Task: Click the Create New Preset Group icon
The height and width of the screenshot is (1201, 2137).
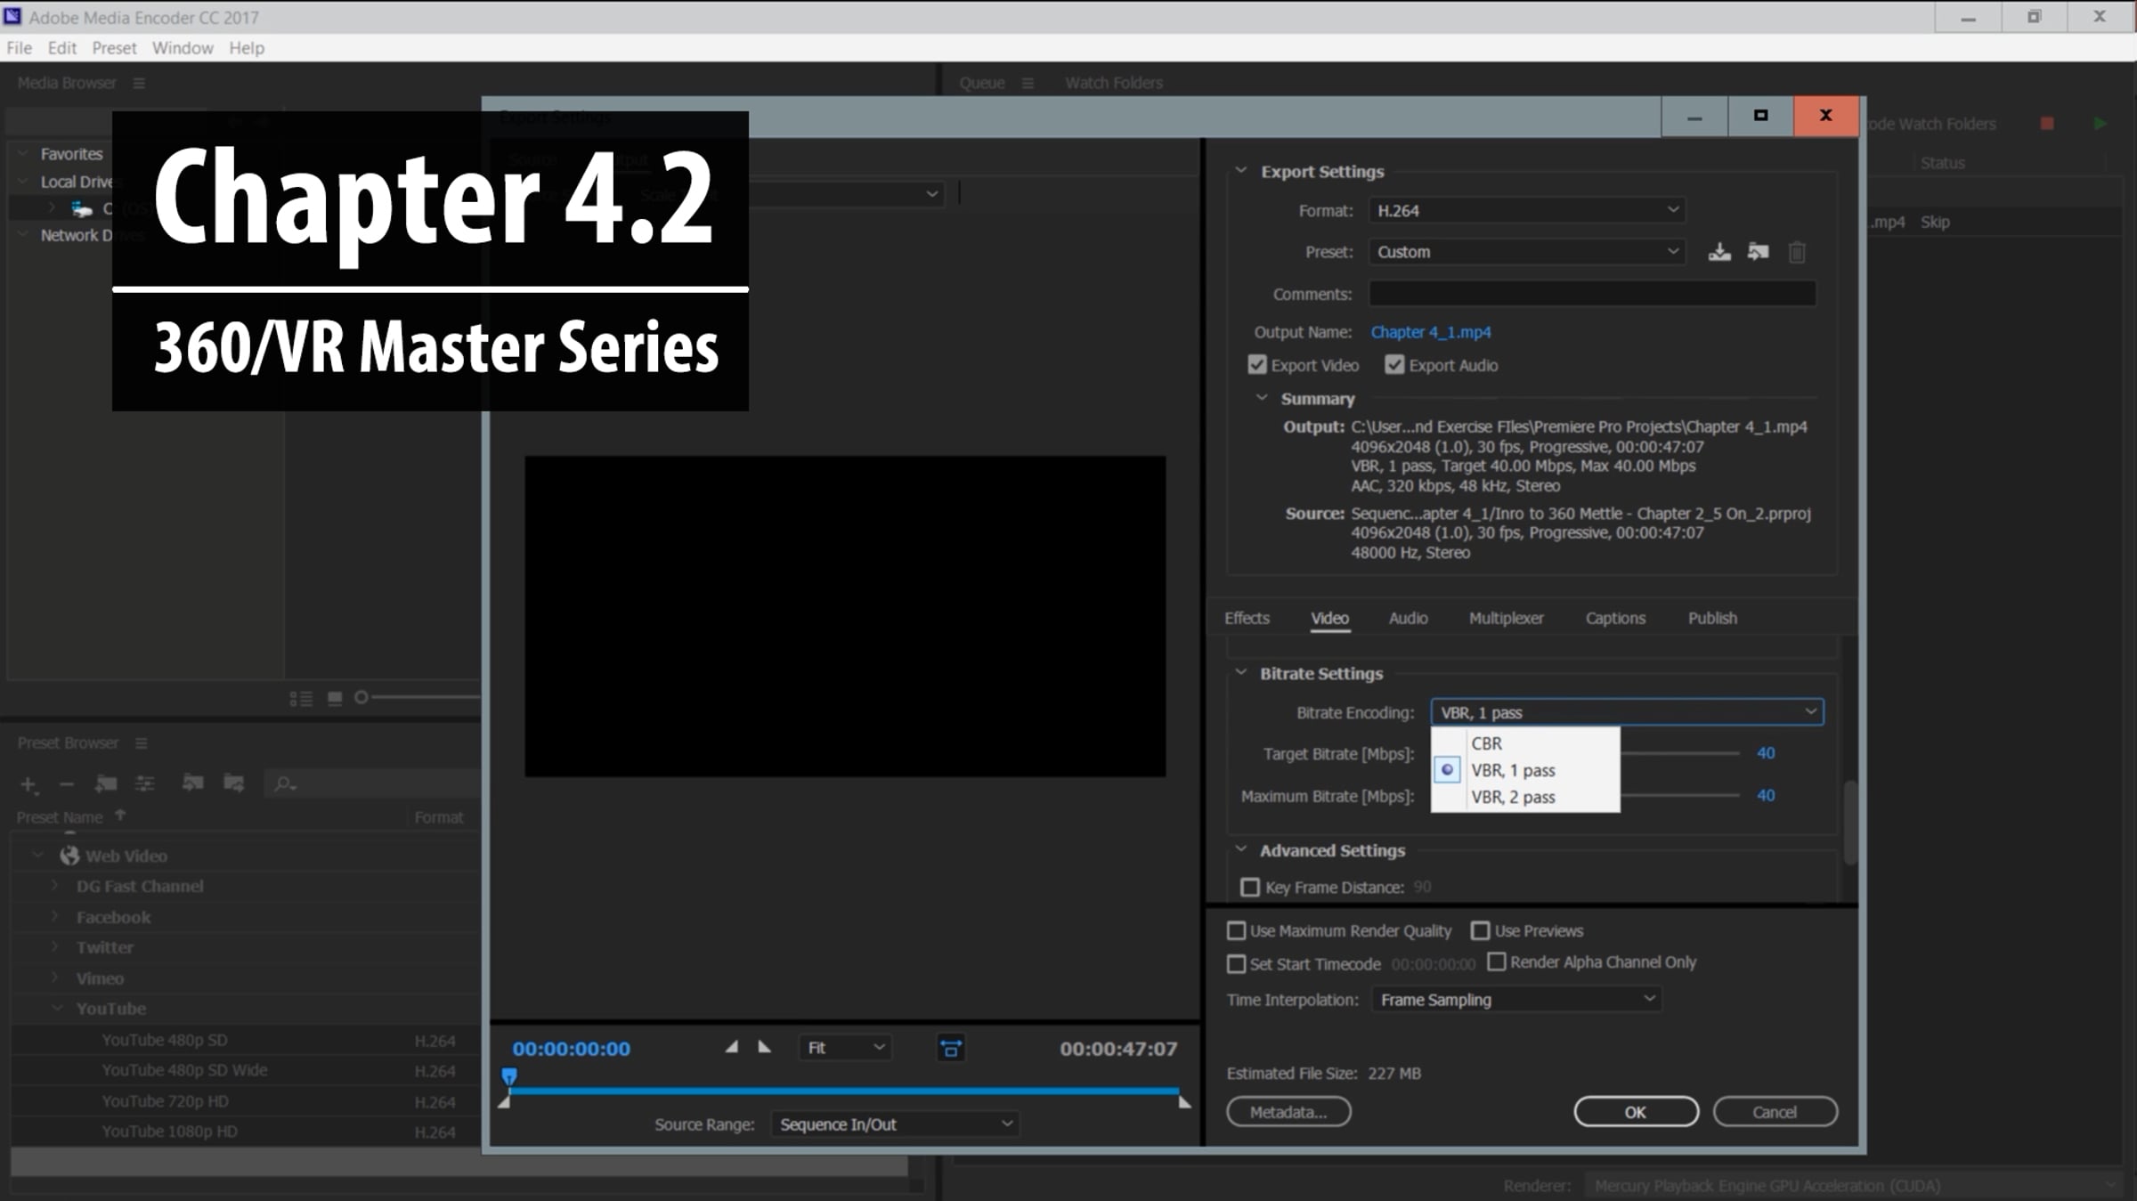Action: pyautogui.click(x=106, y=783)
